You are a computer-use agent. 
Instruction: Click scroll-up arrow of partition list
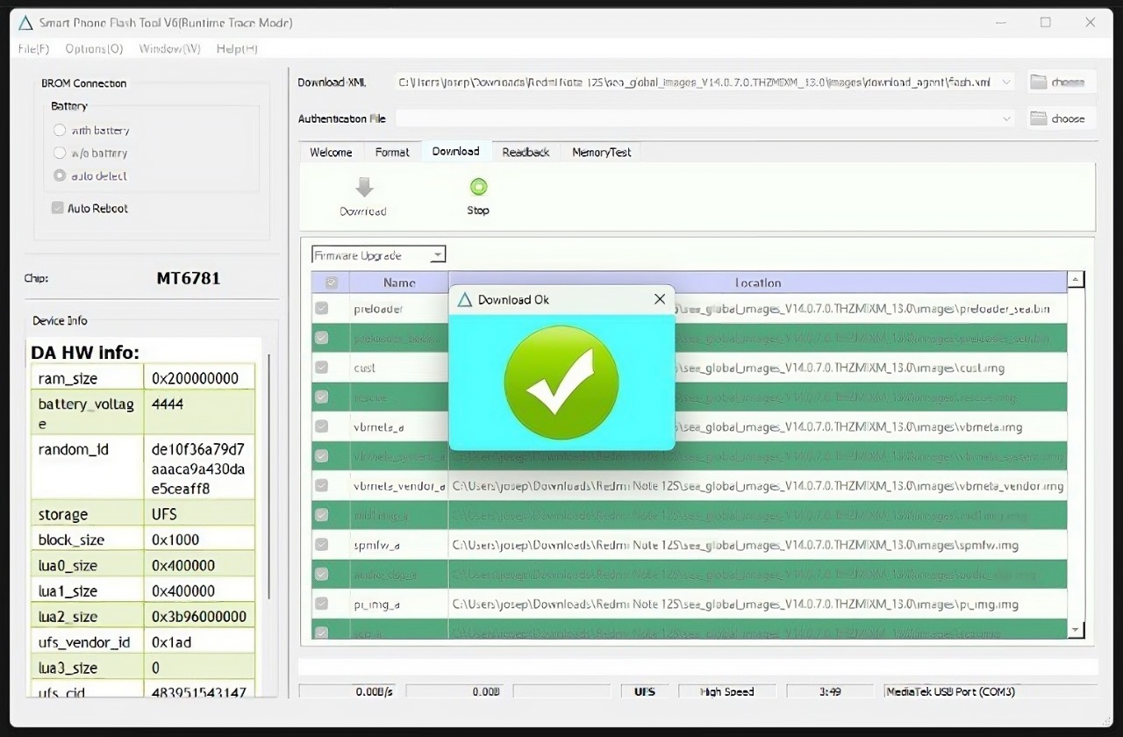tap(1076, 280)
